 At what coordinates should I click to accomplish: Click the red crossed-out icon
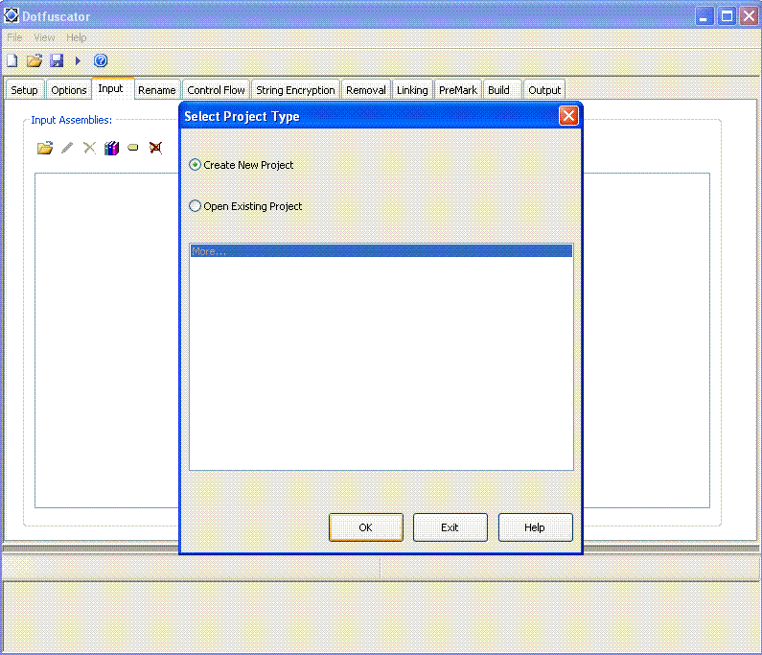[x=155, y=148]
